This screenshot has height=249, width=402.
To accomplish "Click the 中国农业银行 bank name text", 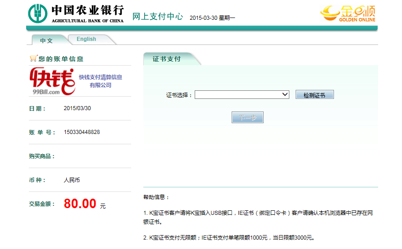I will [87, 11].
